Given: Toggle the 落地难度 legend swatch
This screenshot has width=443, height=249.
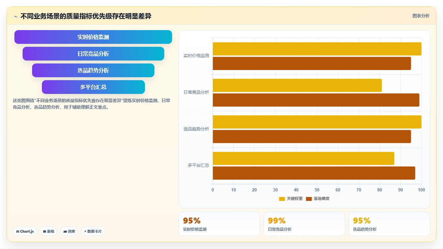Looking at the screenshot, I should [x=309, y=199].
